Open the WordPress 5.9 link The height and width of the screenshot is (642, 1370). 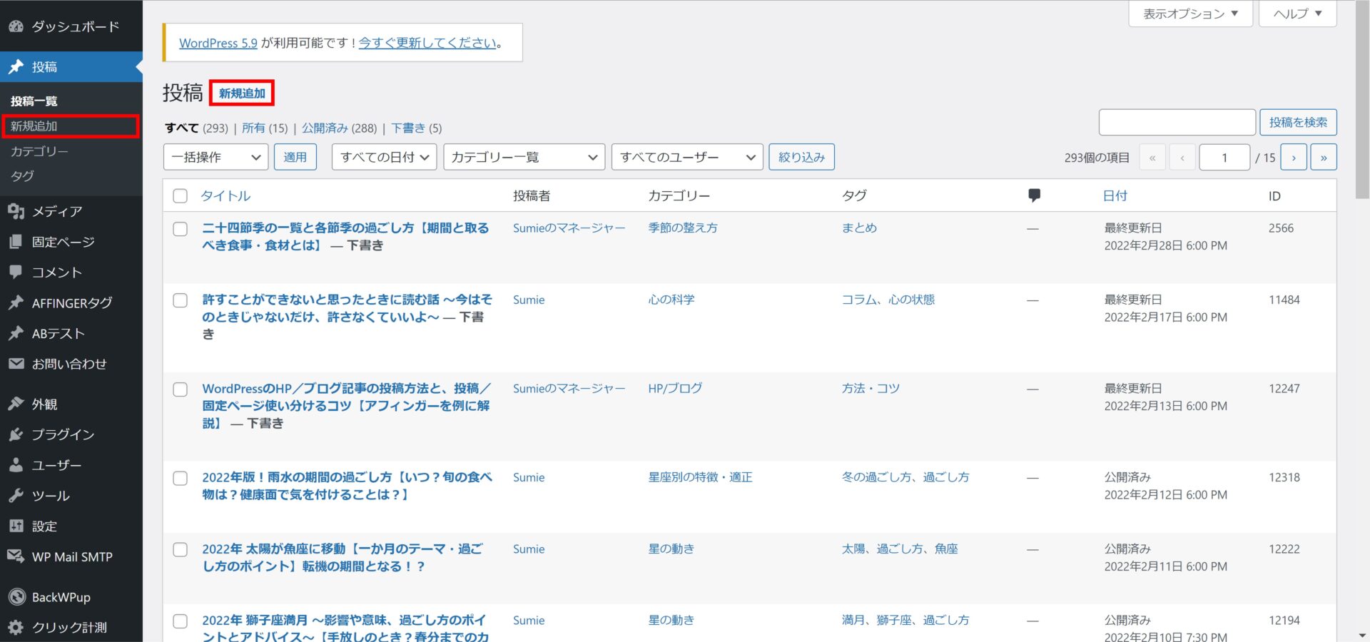point(218,43)
